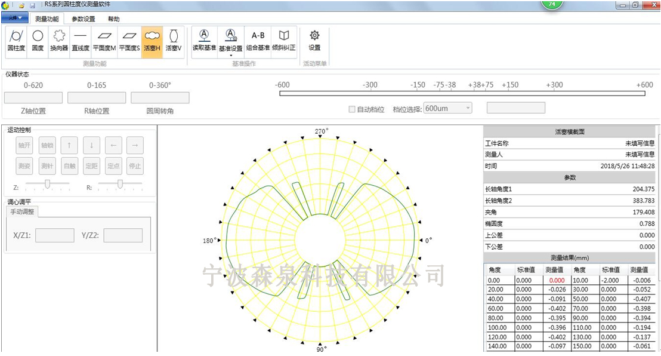Toggle the 轴锁 axis lock button
661x356 pixels.
click(x=47, y=145)
